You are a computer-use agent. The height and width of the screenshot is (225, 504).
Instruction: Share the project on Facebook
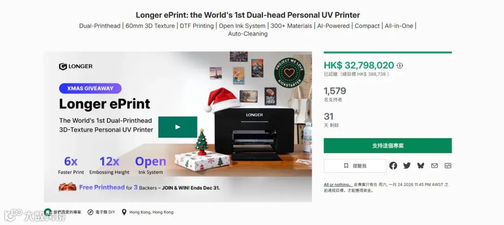[393, 166]
